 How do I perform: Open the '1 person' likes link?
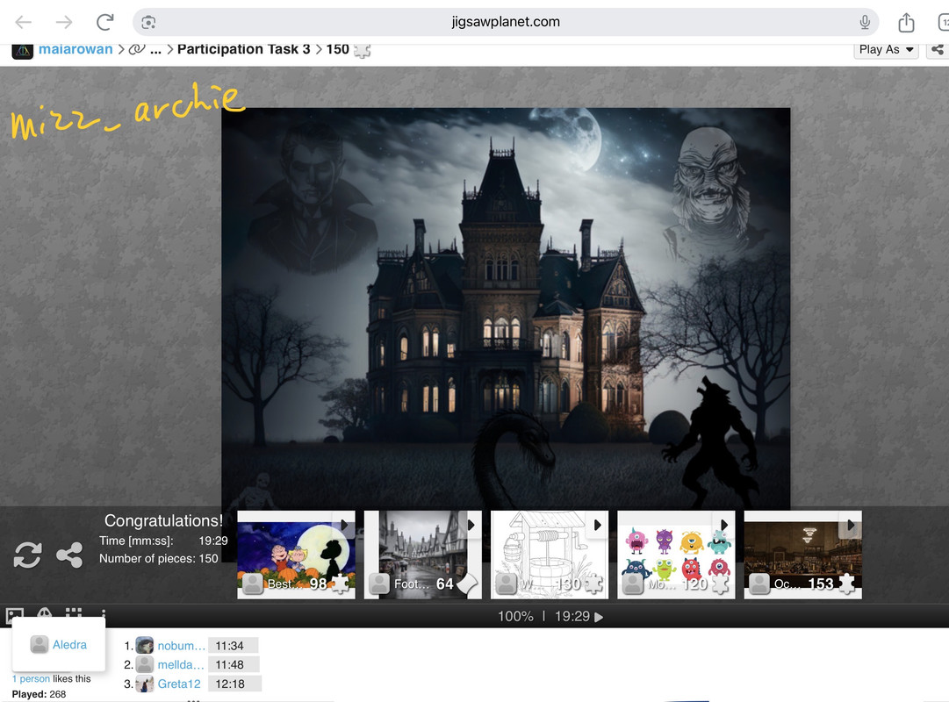pos(31,679)
